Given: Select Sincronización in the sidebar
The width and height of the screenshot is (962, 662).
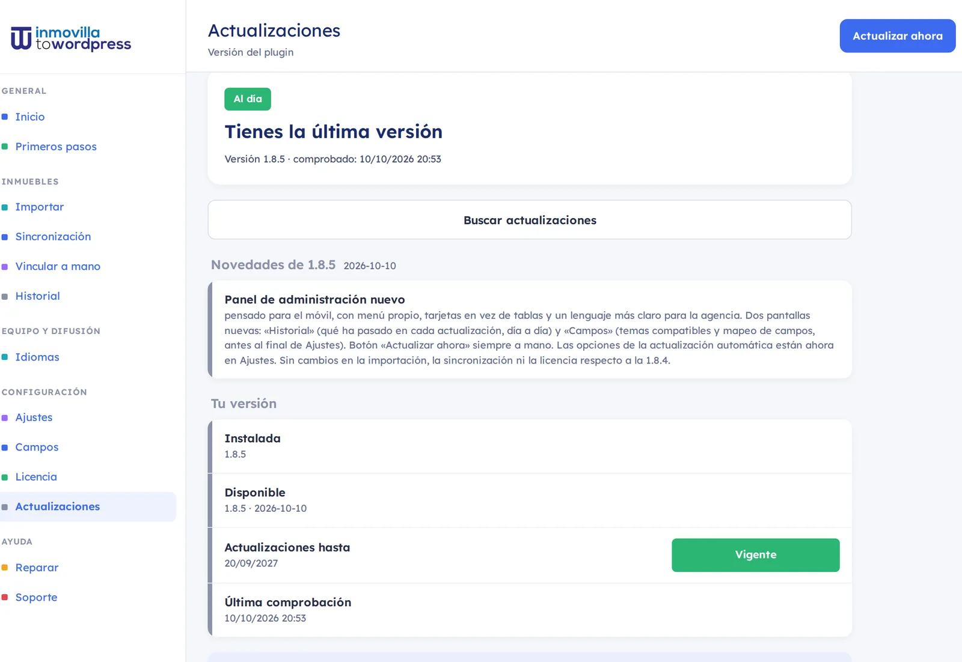Looking at the screenshot, I should [x=53, y=237].
